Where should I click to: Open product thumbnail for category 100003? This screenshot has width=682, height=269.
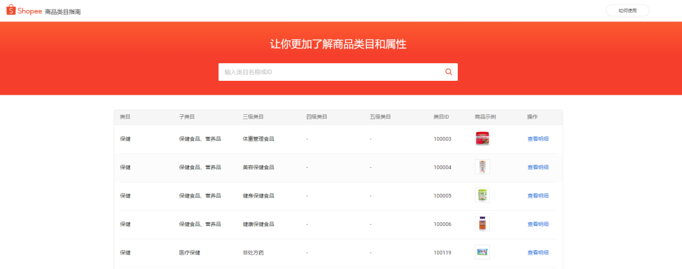click(x=482, y=139)
